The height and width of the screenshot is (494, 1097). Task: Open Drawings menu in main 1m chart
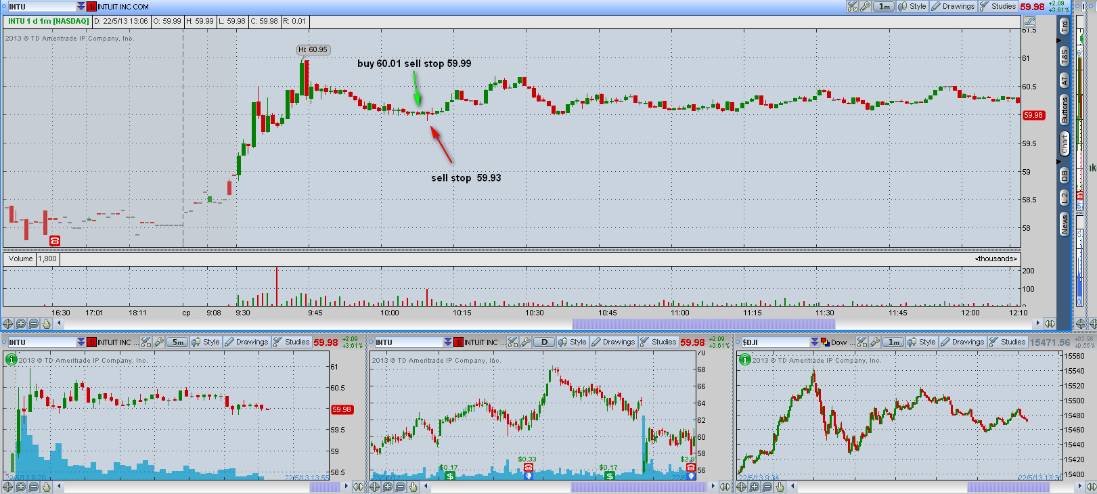tap(953, 6)
